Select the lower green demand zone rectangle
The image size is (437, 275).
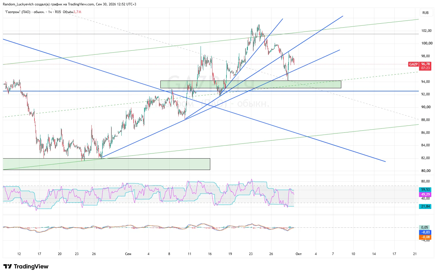click(x=107, y=164)
